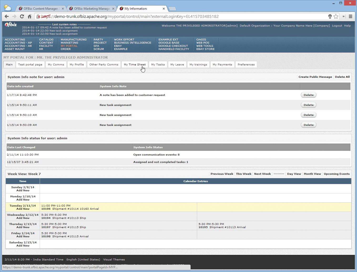Expand the toolbar overflow chevron
The width and height of the screenshot is (357, 272).
pyautogui.click(x=343, y=16)
